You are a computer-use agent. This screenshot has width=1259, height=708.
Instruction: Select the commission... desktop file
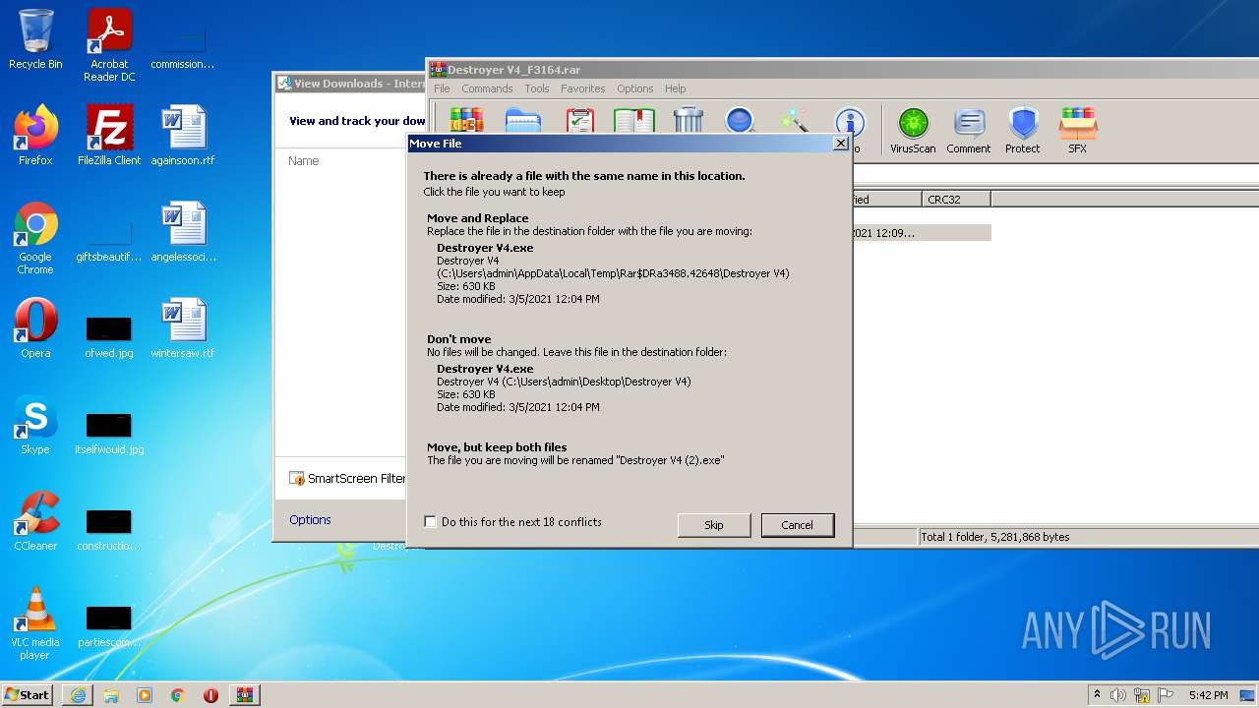[183, 45]
